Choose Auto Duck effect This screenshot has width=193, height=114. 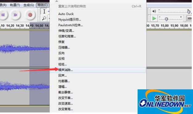98,14
